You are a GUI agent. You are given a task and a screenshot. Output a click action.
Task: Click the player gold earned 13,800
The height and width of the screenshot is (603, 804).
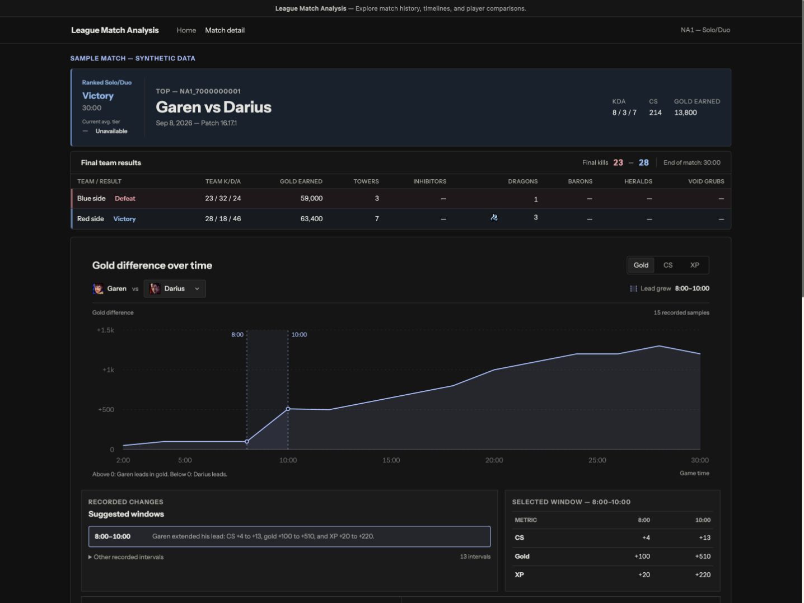point(685,113)
